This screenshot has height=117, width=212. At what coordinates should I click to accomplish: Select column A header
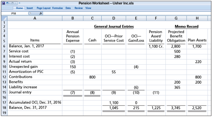pos(35,18)
